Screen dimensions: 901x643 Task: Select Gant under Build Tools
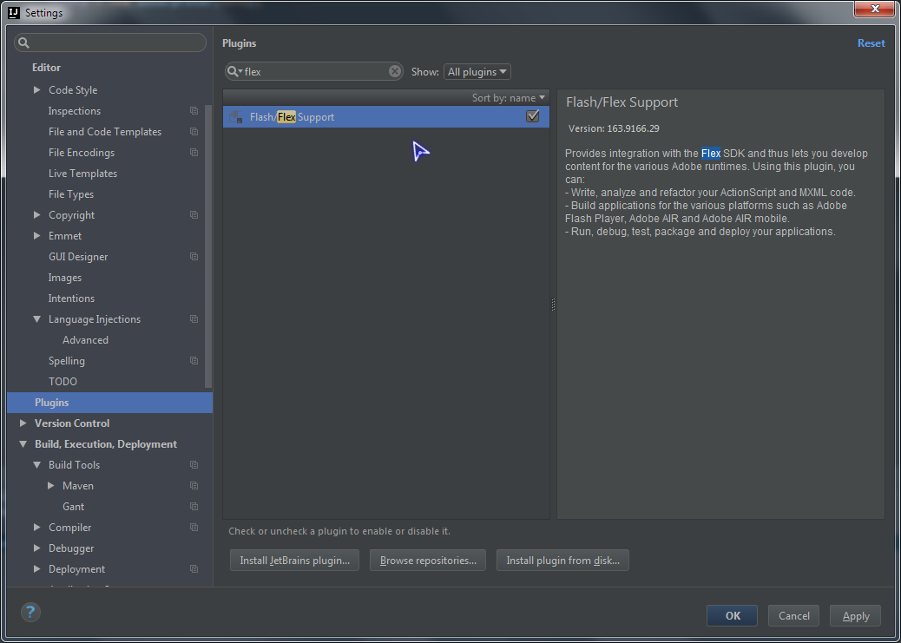coord(74,506)
